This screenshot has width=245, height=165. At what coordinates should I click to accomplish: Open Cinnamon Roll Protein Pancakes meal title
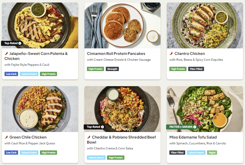[116, 54]
